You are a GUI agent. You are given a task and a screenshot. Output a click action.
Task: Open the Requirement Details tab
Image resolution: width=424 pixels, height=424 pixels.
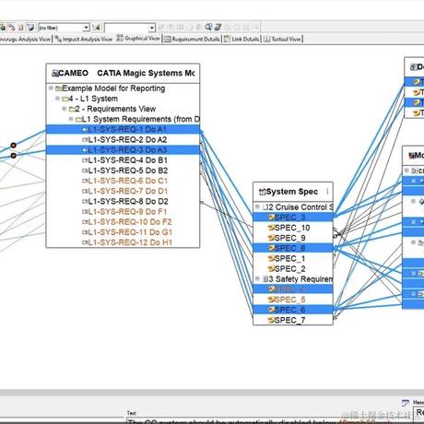tap(193, 39)
